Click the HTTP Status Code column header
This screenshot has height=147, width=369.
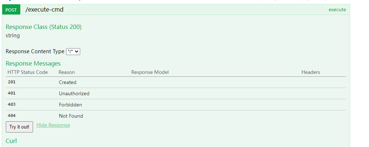click(28, 72)
